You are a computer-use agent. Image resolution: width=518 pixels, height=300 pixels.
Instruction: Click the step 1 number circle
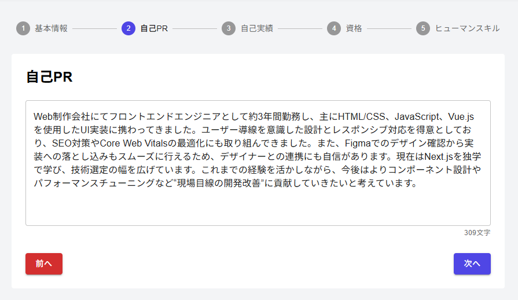pyautogui.click(x=23, y=28)
